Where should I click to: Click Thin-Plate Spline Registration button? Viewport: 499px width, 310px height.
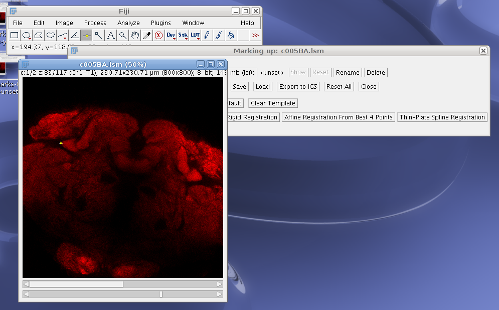[x=442, y=117]
